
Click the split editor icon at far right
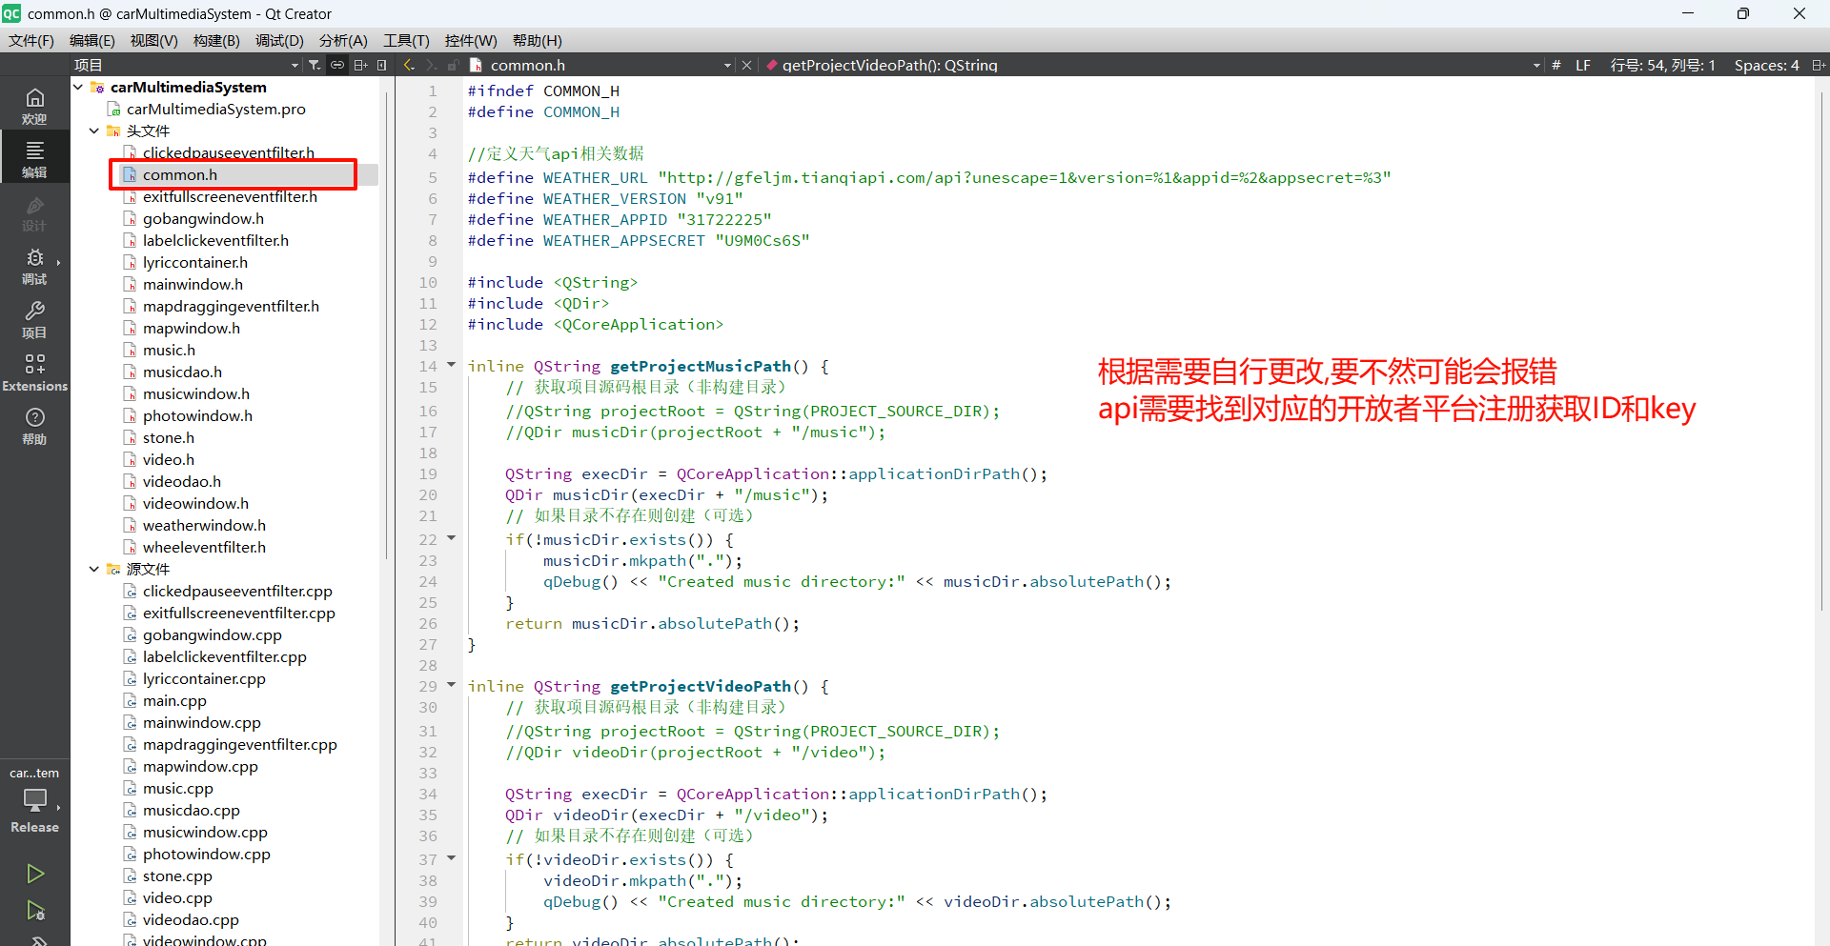point(1818,65)
